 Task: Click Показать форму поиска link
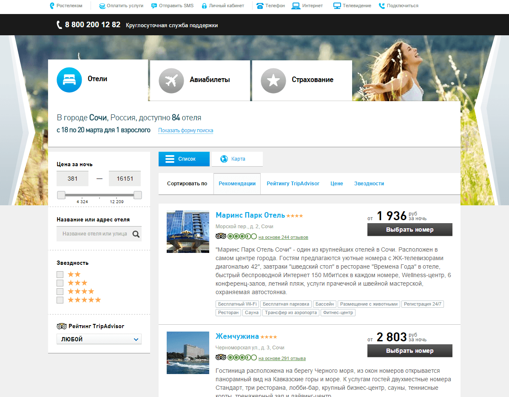pyautogui.click(x=186, y=130)
